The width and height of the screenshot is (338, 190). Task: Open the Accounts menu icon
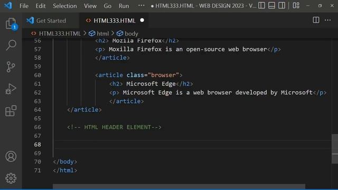(11, 156)
